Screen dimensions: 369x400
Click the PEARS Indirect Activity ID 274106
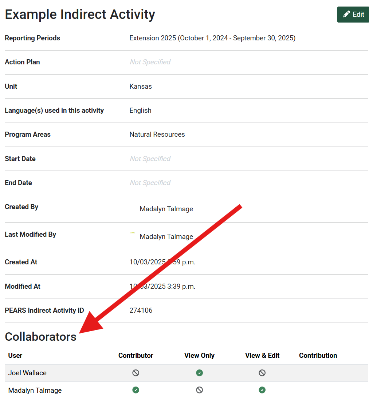(141, 310)
